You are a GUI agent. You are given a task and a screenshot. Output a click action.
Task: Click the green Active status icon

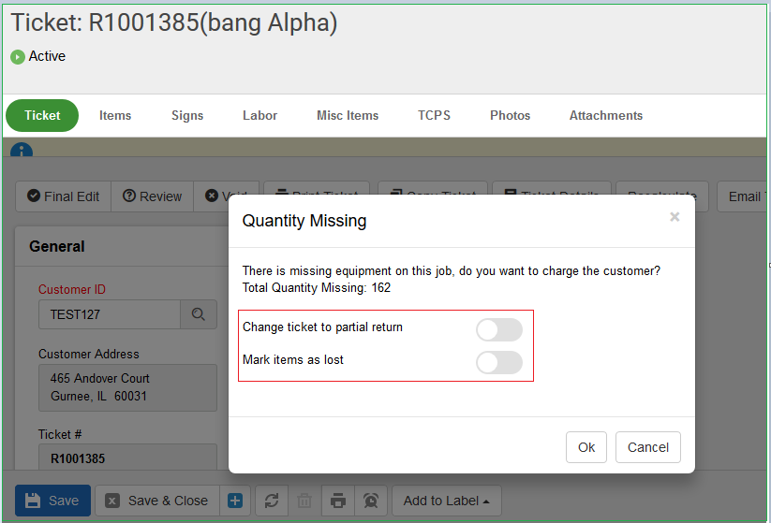coord(18,57)
